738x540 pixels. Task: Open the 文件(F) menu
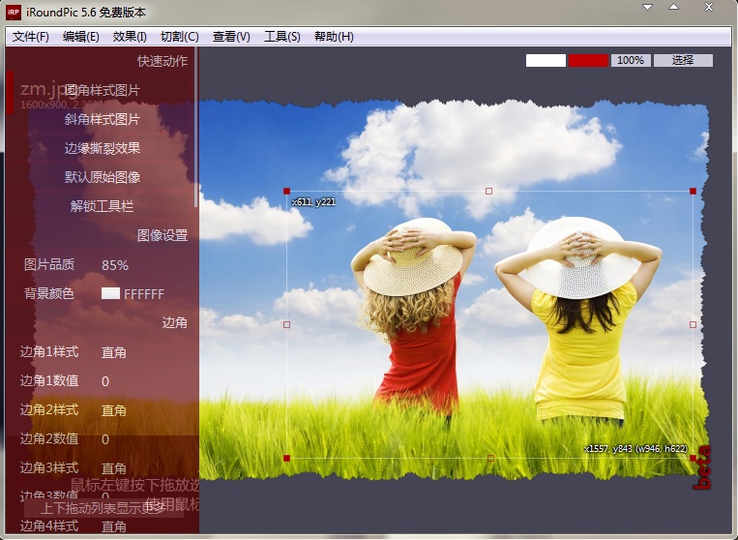[30, 37]
